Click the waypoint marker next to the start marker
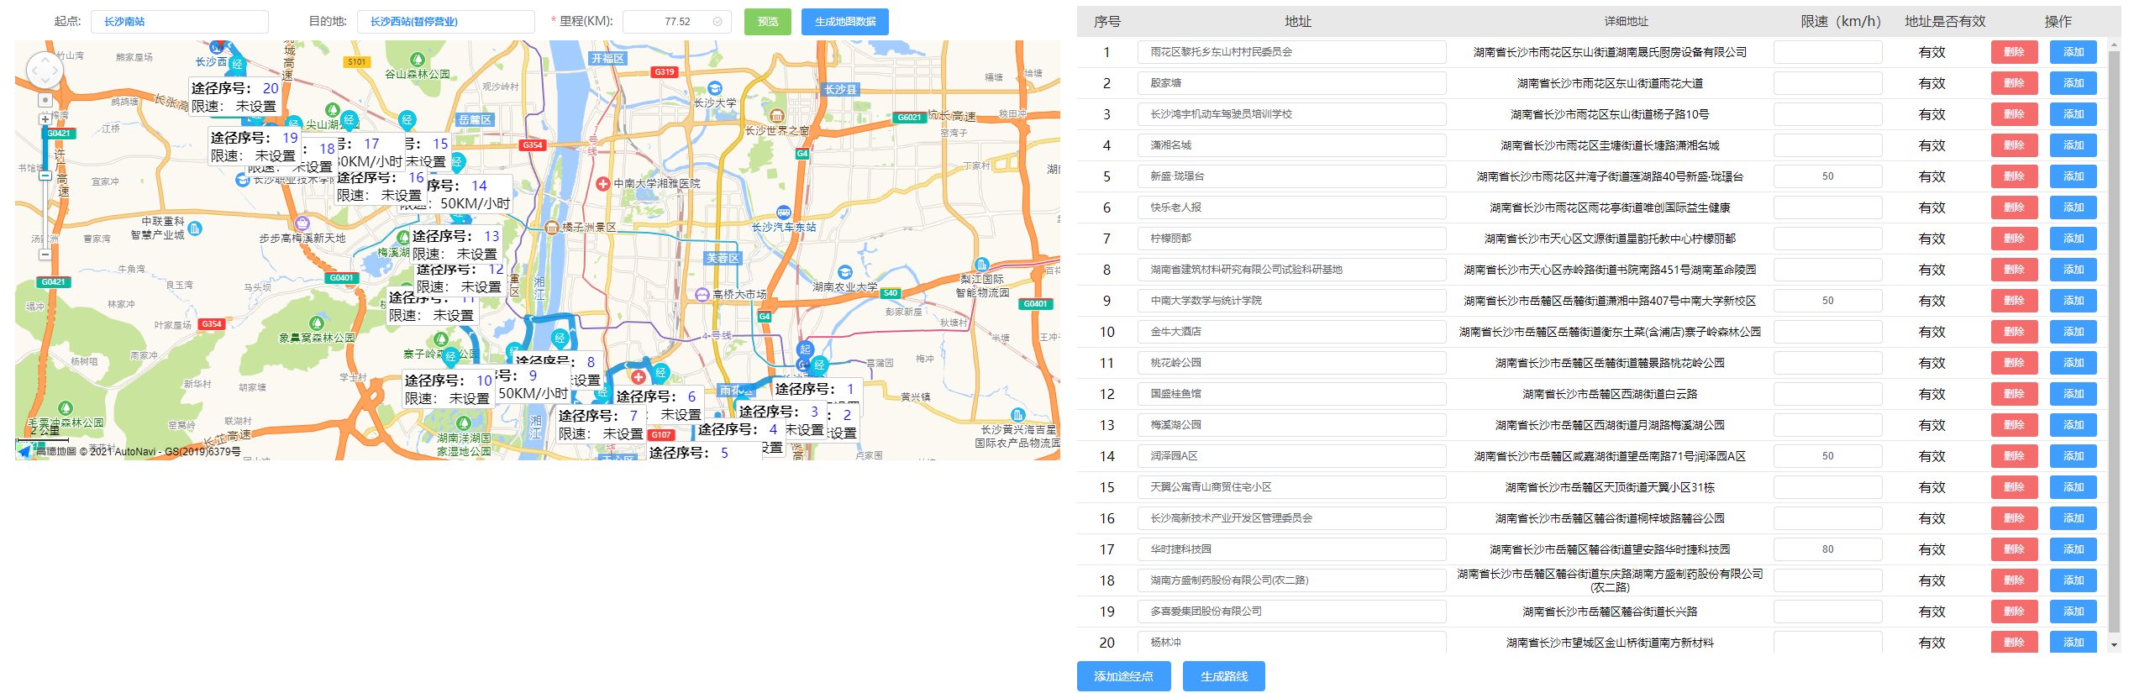2134x693 pixels. tap(820, 365)
